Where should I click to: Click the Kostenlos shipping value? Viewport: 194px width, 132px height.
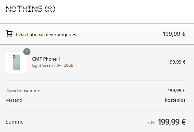point(175,100)
